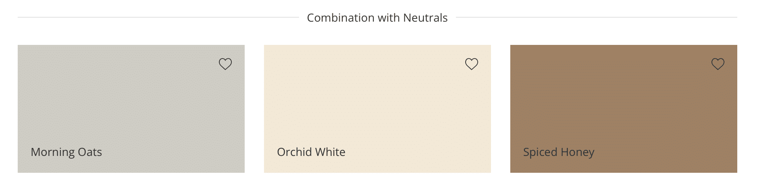Image resolution: width=759 pixels, height=190 pixels.
Task: Select the Spiced Honey color swatch
Action: click(x=624, y=109)
